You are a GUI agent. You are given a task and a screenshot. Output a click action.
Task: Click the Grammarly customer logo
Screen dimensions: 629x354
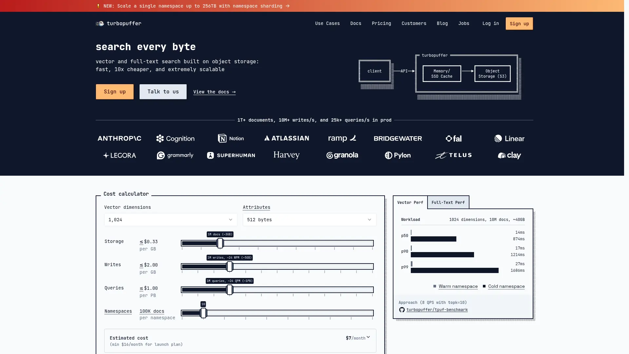click(x=175, y=155)
